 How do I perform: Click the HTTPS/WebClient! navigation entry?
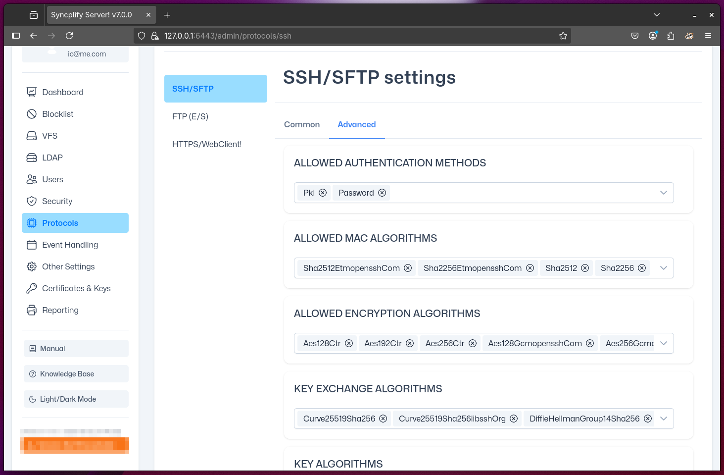(207, 144)
